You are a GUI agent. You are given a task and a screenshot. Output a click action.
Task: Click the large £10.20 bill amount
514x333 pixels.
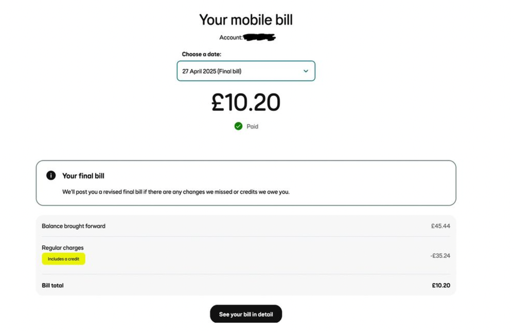(246, 102)
